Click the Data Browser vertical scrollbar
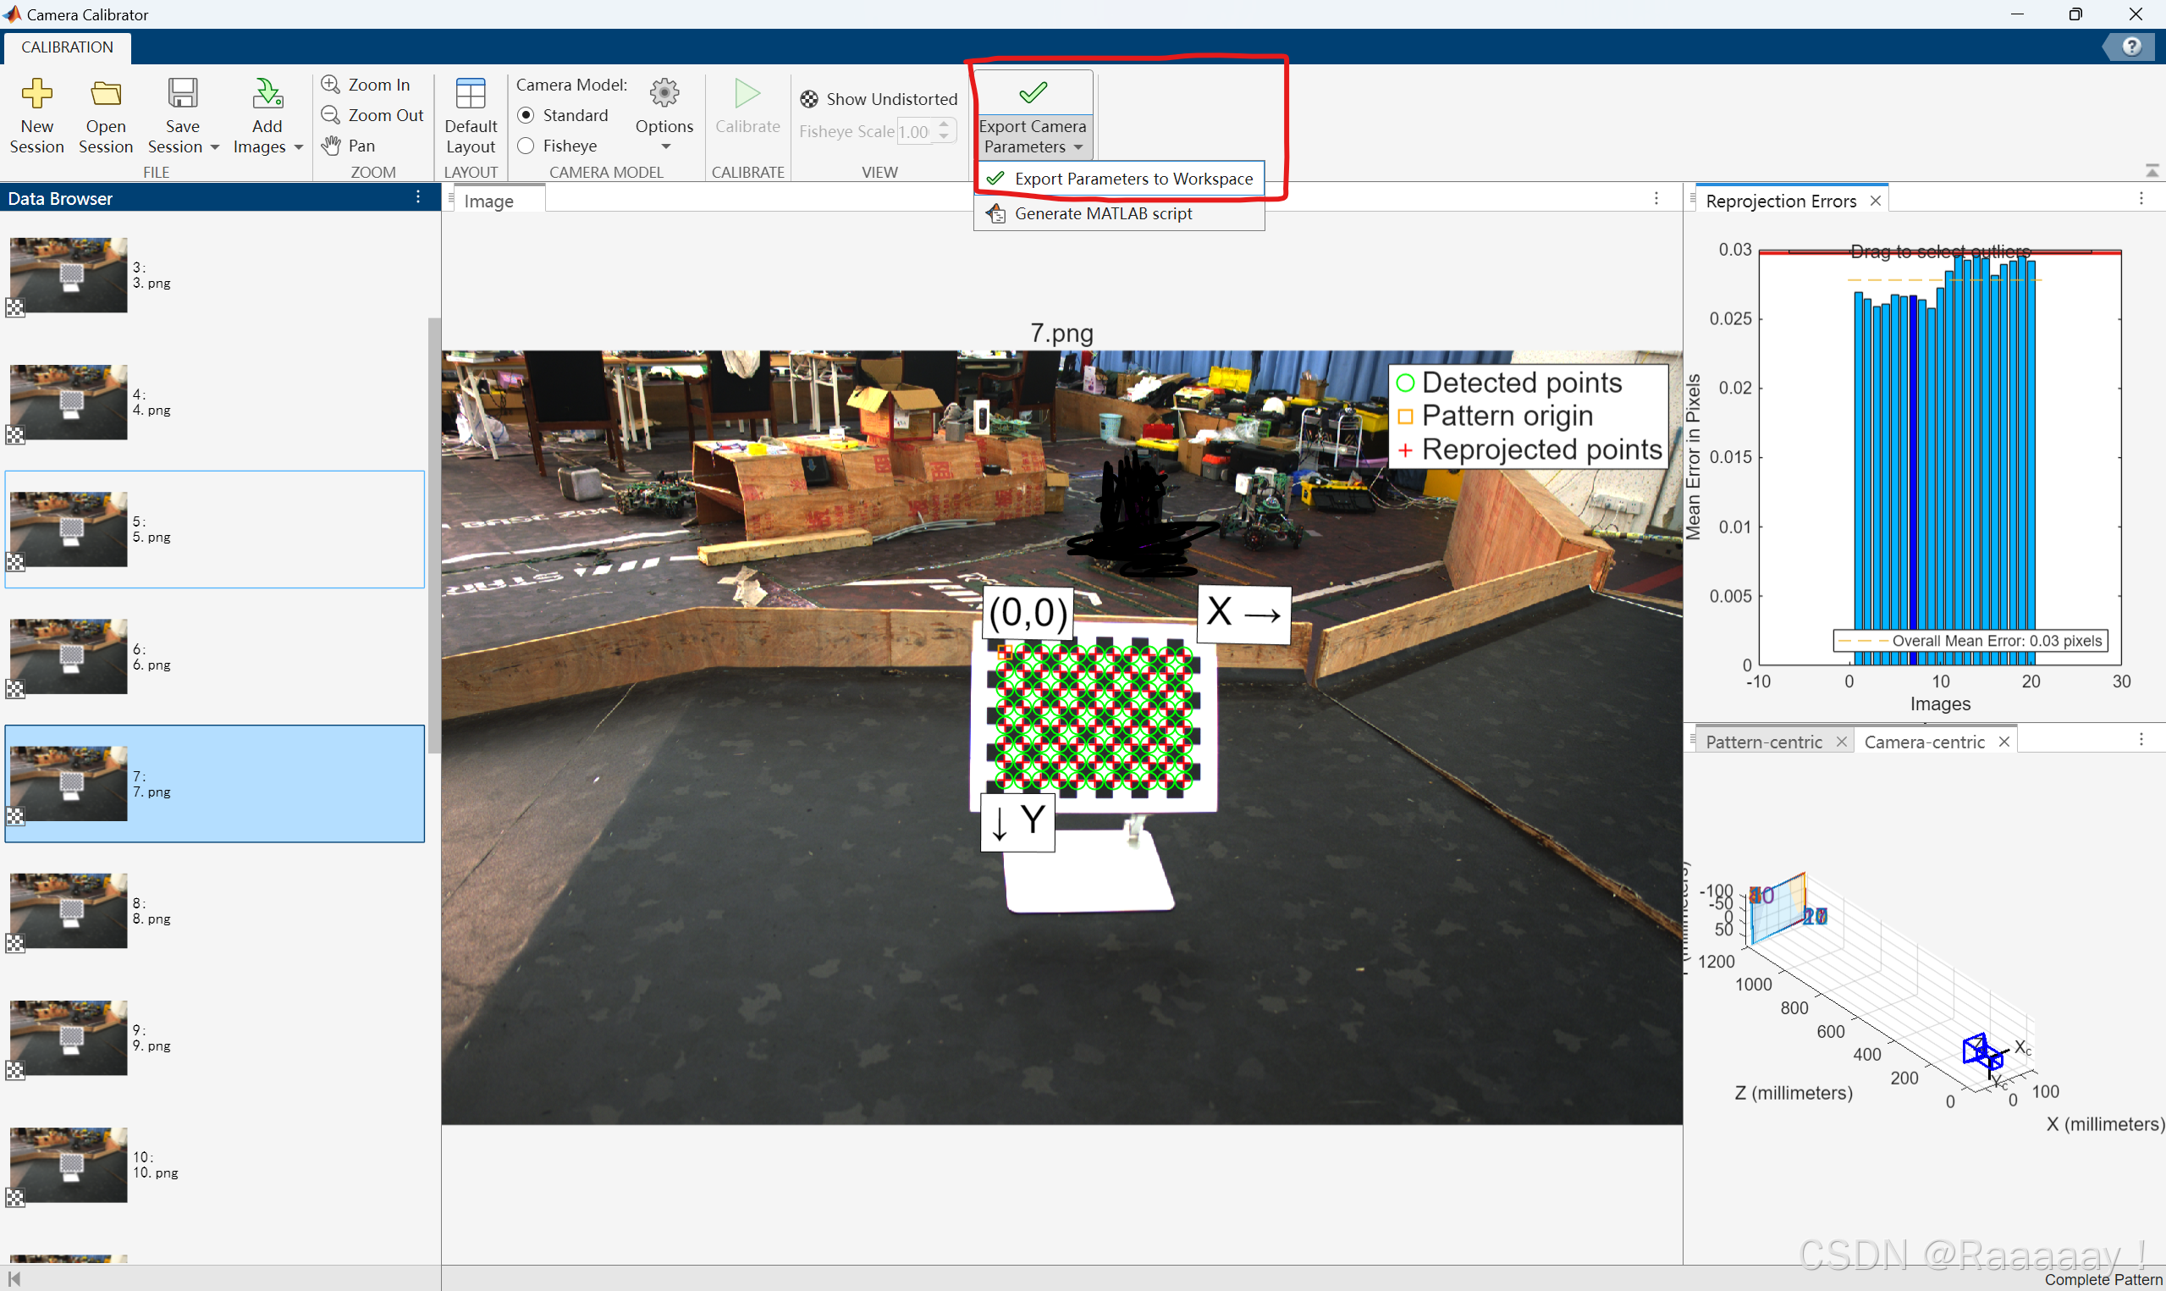The width and height of the screenshot is (2166, 1291). point(434,535)
